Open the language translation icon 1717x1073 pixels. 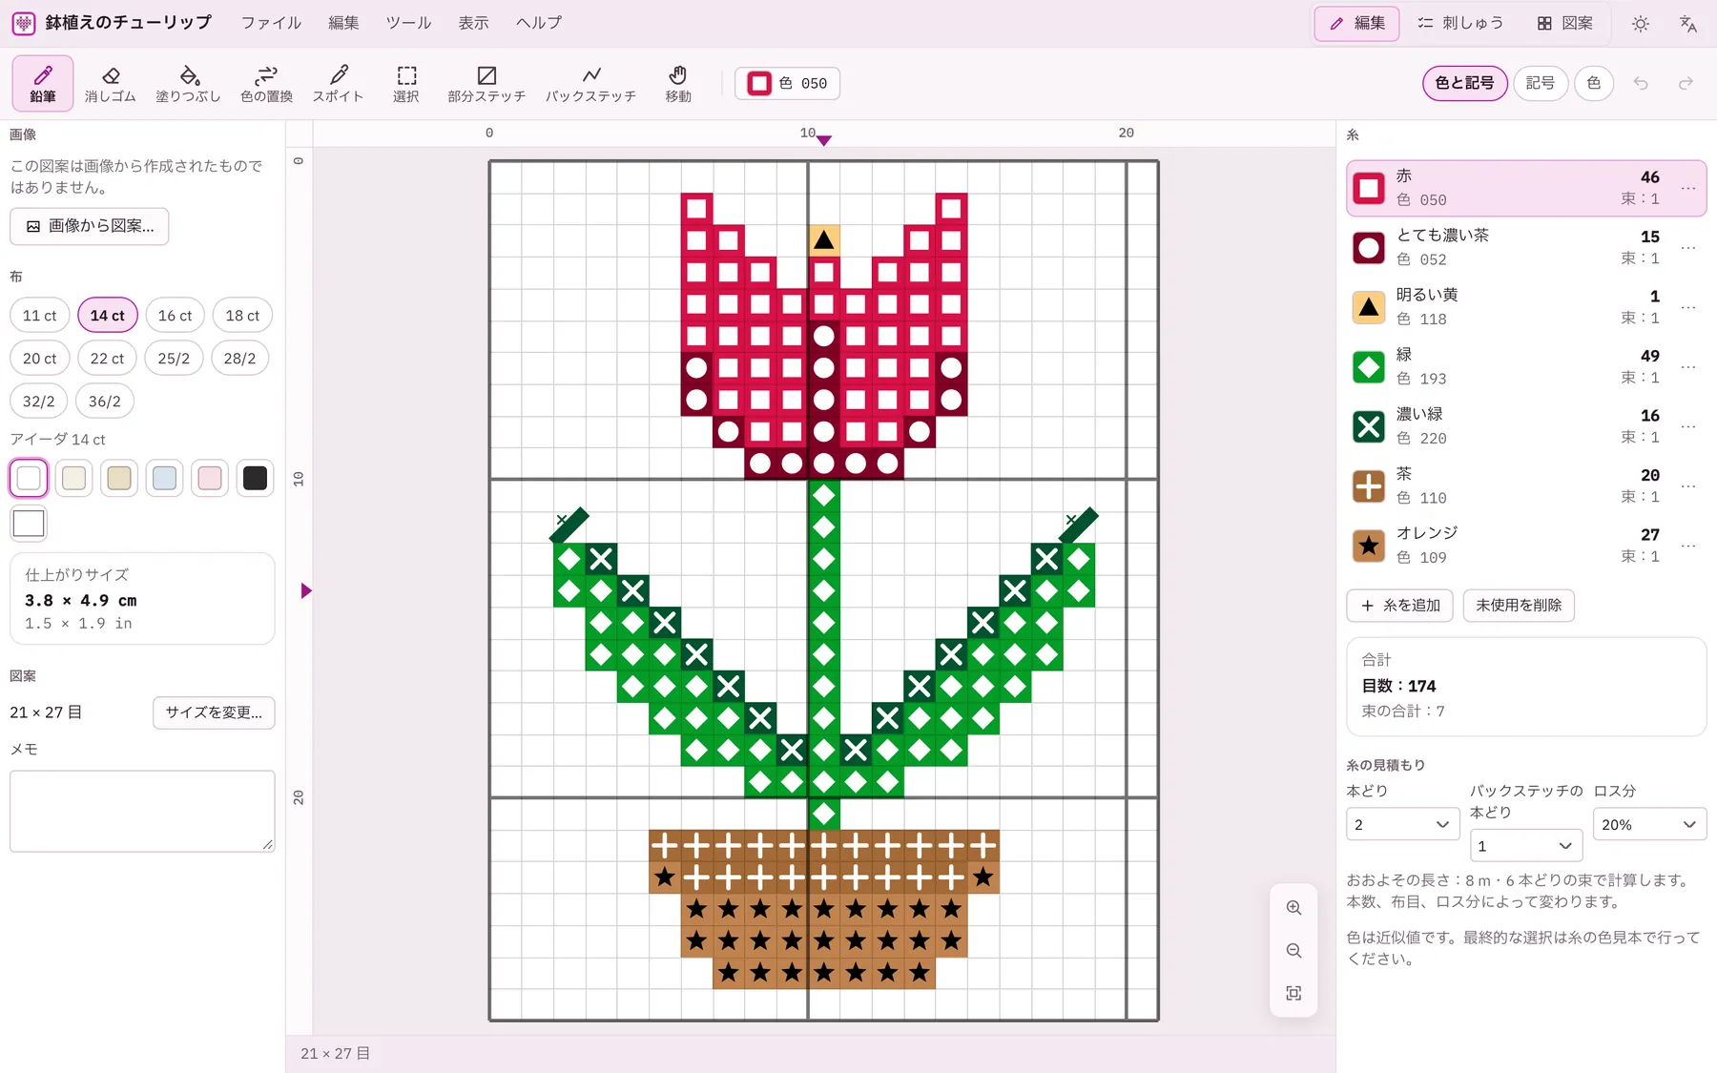point(1688,24)
